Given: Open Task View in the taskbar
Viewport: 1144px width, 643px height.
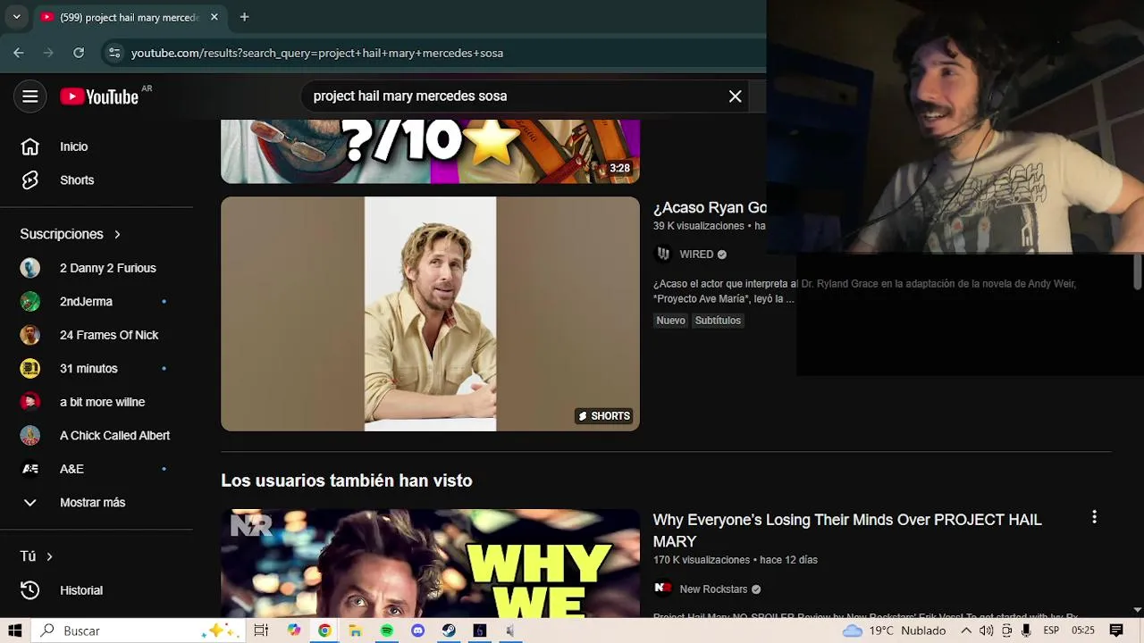Looking at the screenshot, I should (x=261, y=630).
